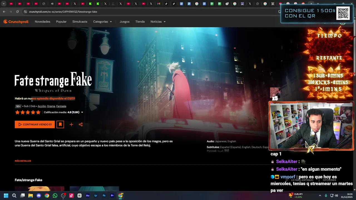
Task: Click the address bar URL
Action: click(x=63, y=12)
